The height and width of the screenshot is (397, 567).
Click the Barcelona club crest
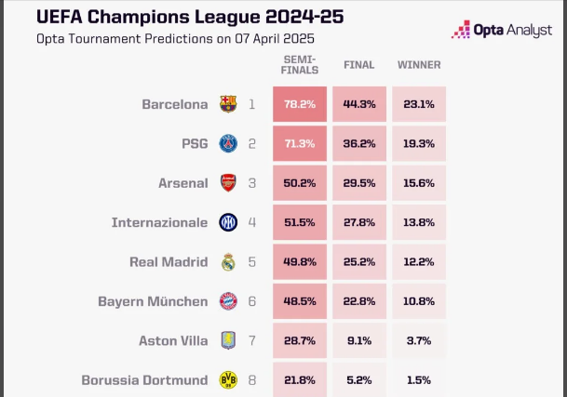click(x=228, y=104)
